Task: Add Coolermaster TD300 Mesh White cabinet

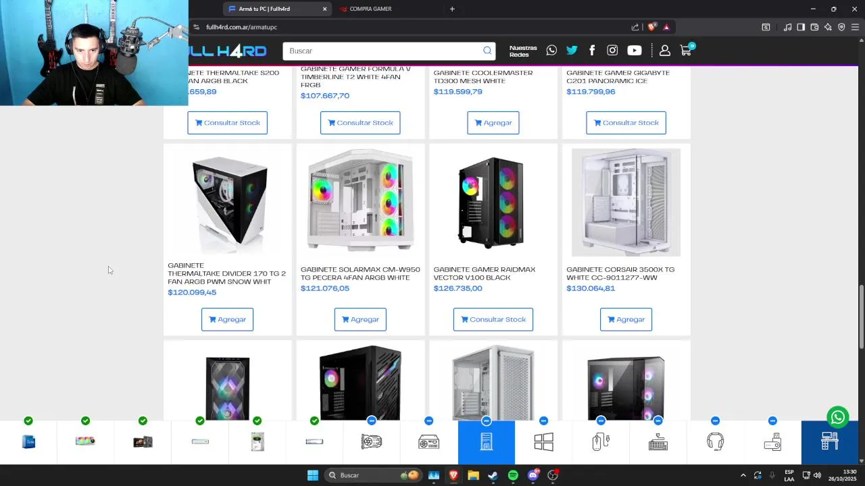Action: pos(493,123)
